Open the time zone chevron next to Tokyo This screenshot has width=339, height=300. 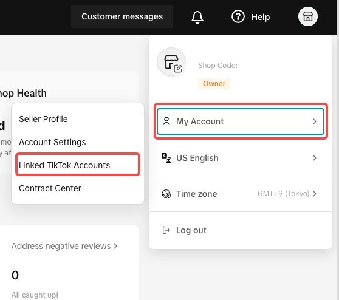point(315,194)
